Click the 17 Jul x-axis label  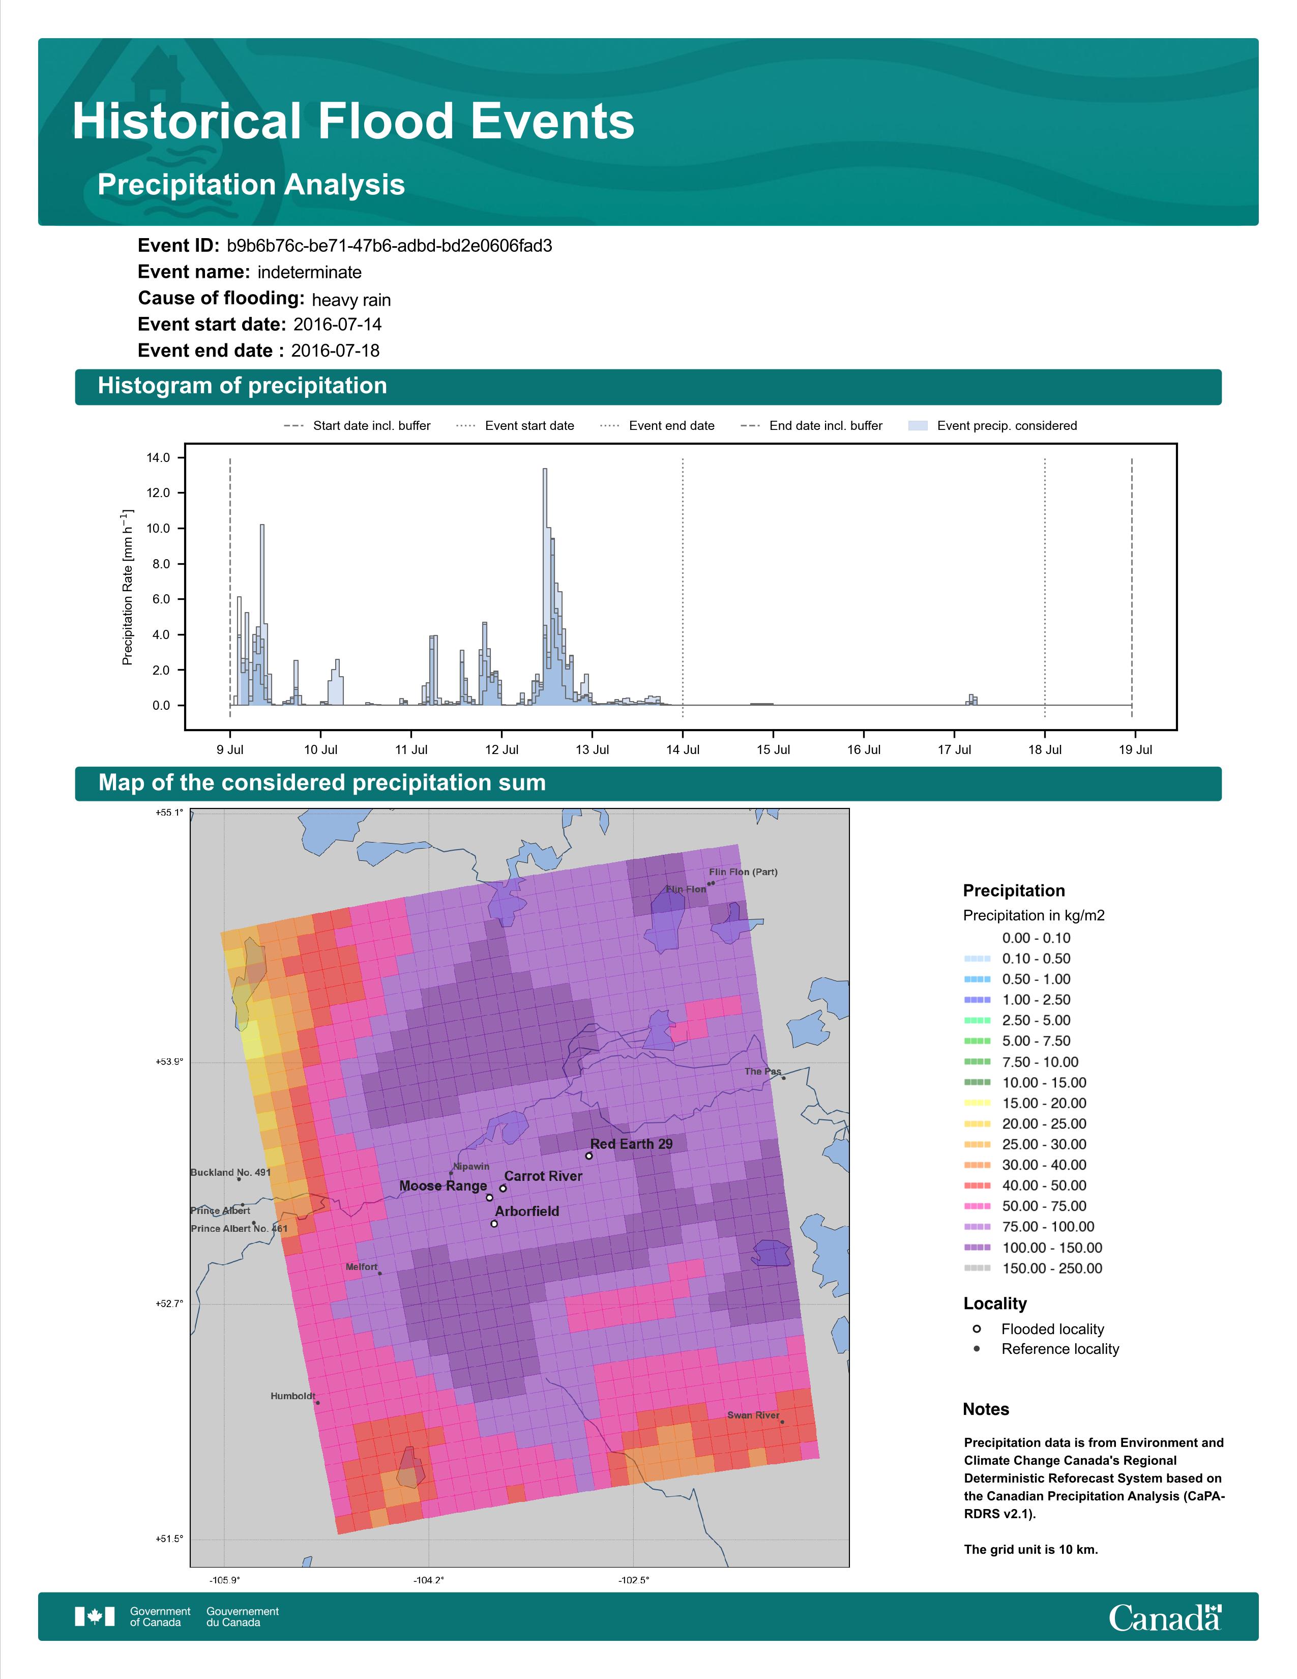tap(954, 749)
